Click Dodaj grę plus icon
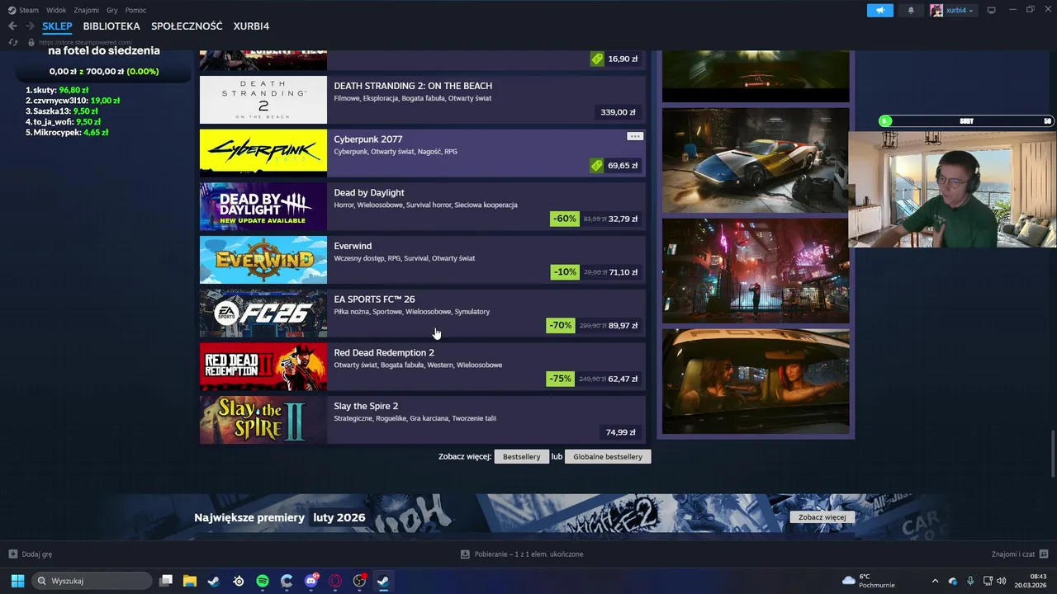 point(12,554)
